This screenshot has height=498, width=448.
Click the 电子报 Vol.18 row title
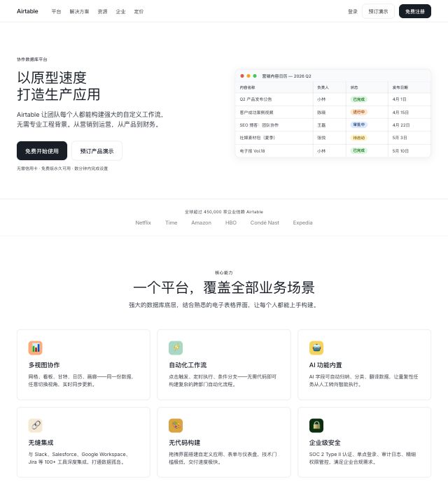point(252,150)
